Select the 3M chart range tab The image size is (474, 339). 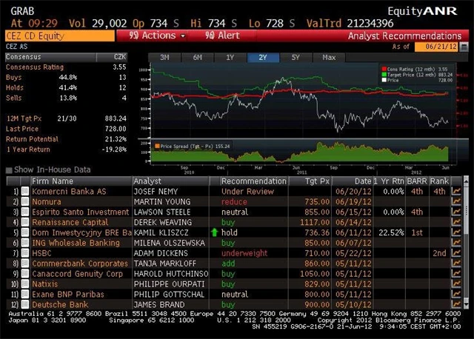pyautogui.click(x=164, y=58)
